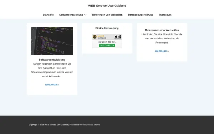Click the Direkte Fernwartung heading
Viewport: 214px width, 134px height.
pyautogui.click(x=107, y=28)
